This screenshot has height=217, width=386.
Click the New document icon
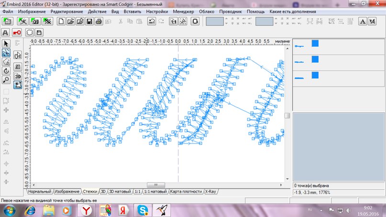[x=61, y=21]
